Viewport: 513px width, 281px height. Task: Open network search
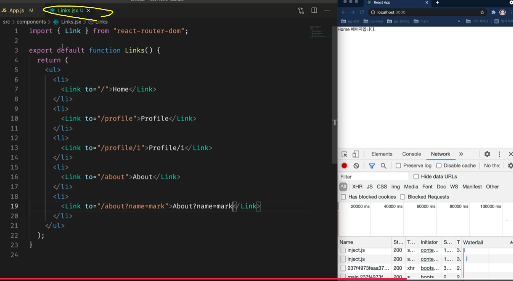pyautogui.click(x=383, y=166)
